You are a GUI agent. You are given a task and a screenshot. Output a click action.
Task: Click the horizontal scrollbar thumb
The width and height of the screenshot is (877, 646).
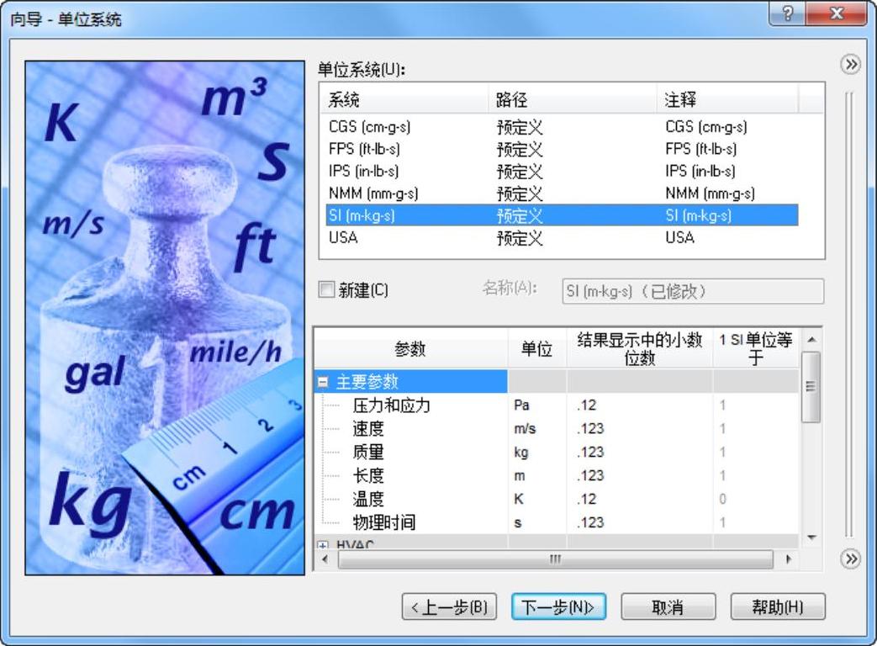pyautogui.click(x=556, y=559)
